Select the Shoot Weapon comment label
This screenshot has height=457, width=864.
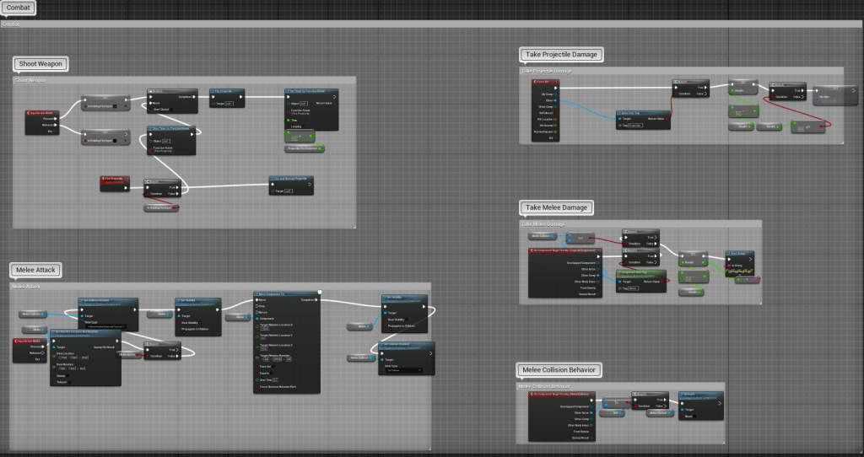[x=40, y=64]
